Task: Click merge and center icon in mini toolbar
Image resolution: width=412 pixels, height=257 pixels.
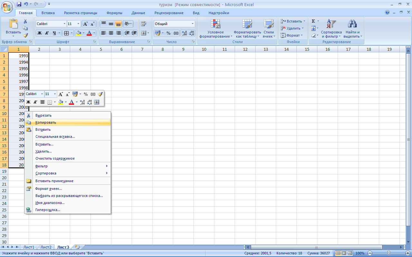Action: point(97,102)
